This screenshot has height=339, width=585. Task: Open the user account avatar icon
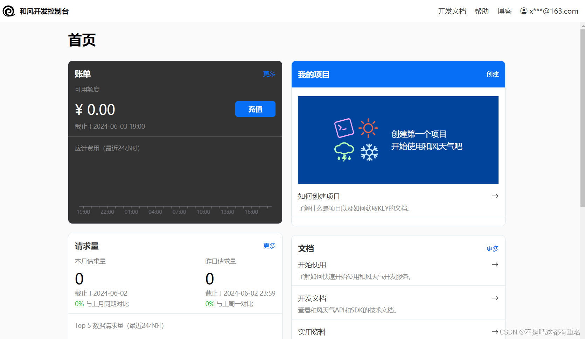pyautogui.click(x=524, y=11)
